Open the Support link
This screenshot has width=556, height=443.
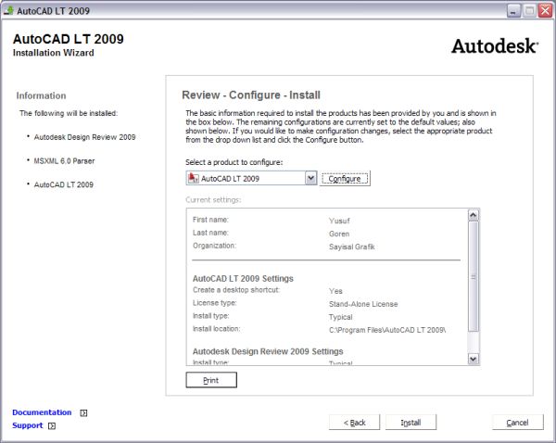[x=27, y=425]
